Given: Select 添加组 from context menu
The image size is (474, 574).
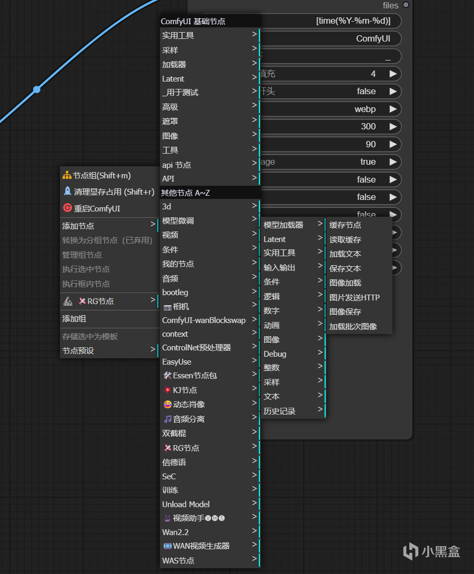Looking at the screenshot, I should (x=109, y=319).
